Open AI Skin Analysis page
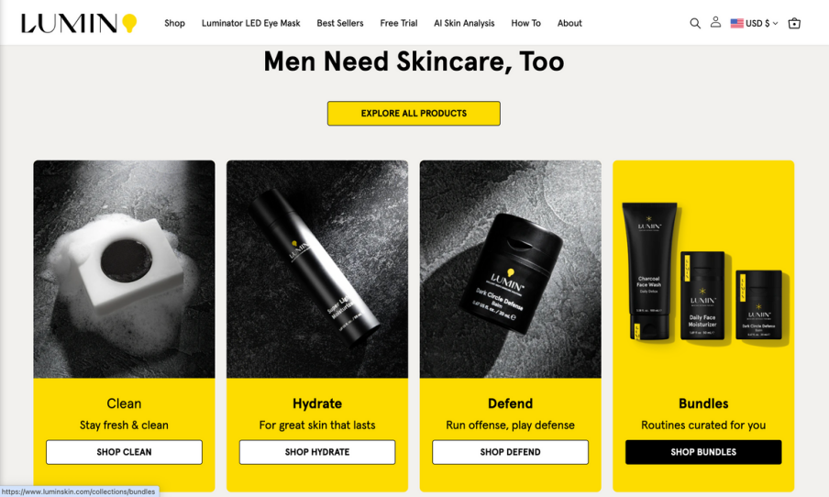This screenshot has width=829, height=497. point(464,23)
